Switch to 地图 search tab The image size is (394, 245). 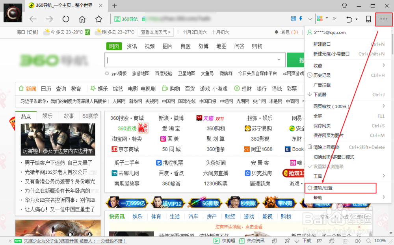coord(221,46)
